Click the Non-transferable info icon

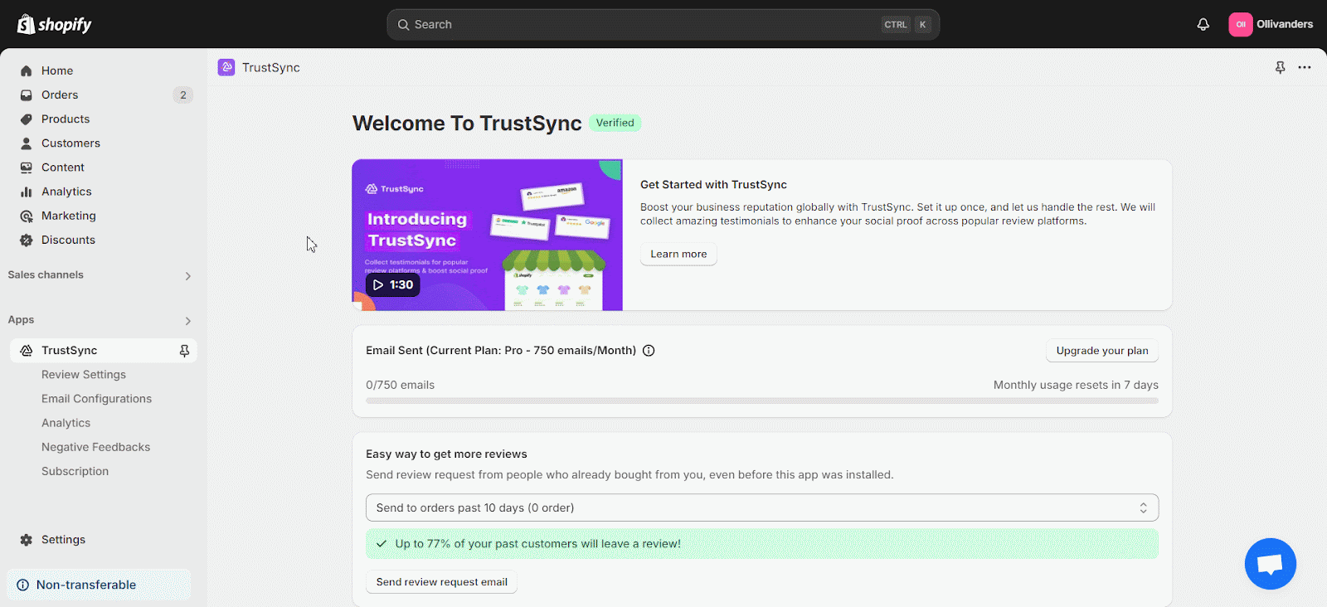[22, 585]
